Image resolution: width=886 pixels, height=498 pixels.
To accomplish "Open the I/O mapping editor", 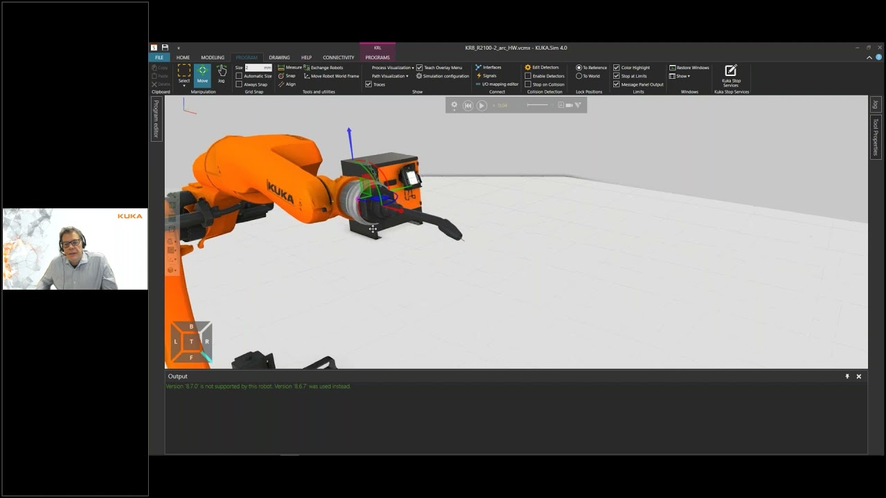I will click(496, 84).
